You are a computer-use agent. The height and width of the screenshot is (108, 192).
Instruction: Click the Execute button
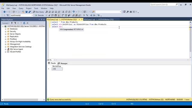tap(40, 15)
